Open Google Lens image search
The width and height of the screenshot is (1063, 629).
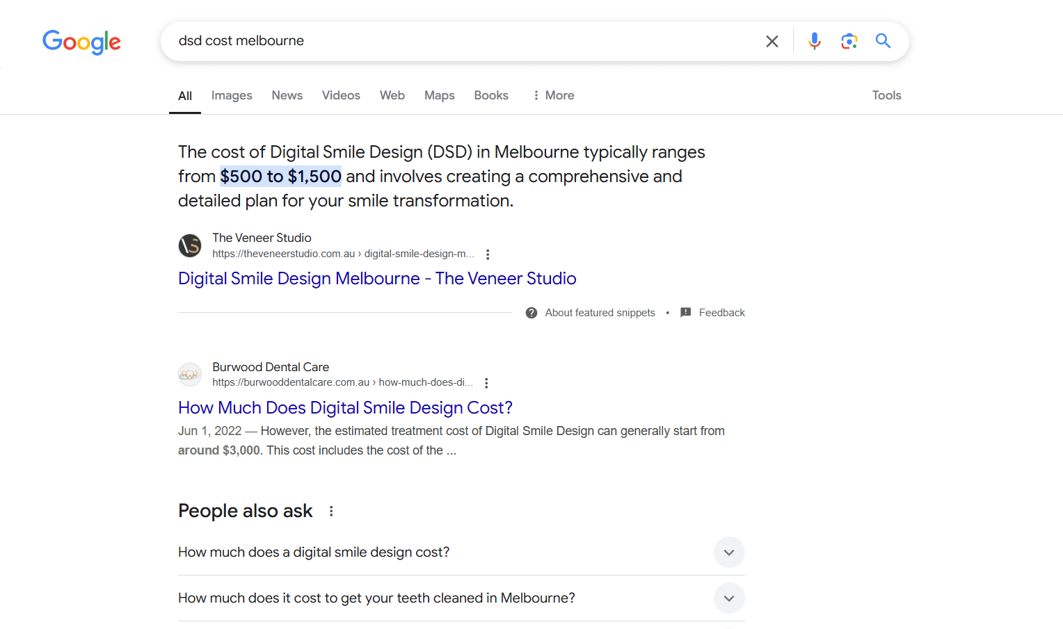coord(849,41)
